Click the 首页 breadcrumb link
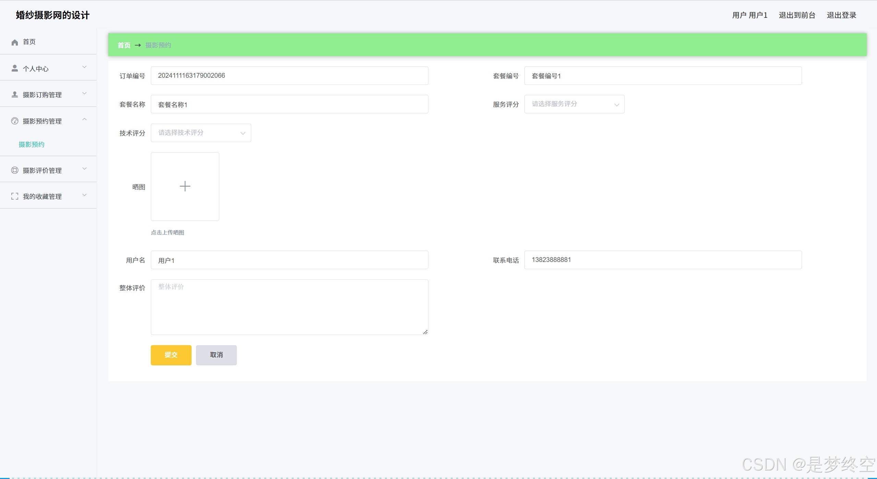 pos(124,45)
